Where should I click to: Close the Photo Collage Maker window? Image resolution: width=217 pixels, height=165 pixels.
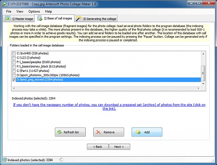pyautogui.click(x=209, y=3)
